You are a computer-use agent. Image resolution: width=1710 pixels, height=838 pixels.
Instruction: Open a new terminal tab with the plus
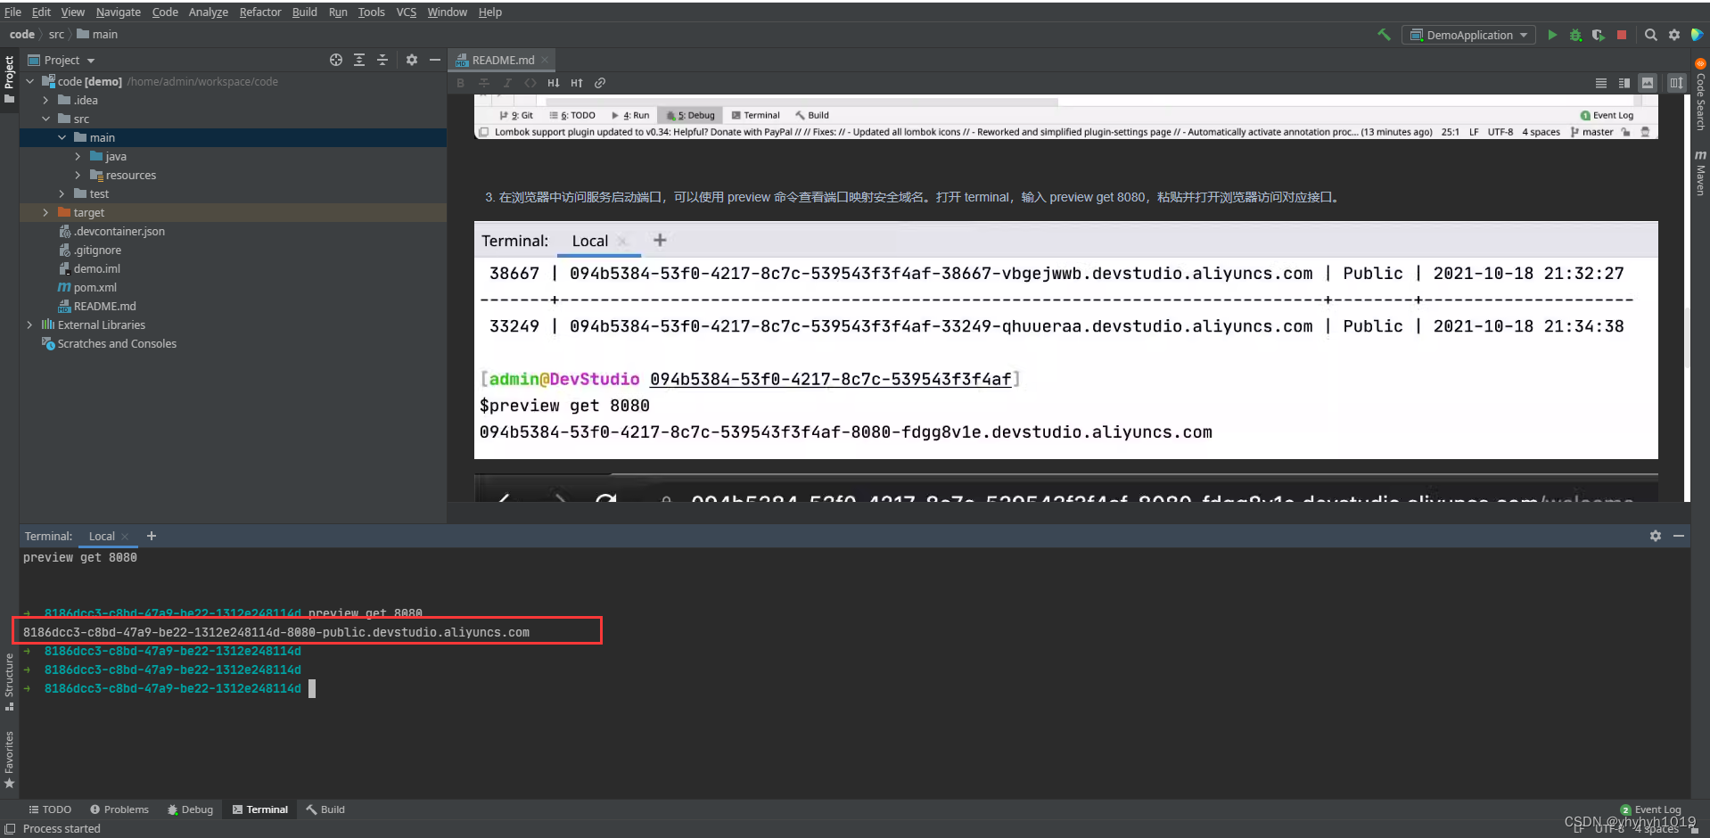(151, 536)
